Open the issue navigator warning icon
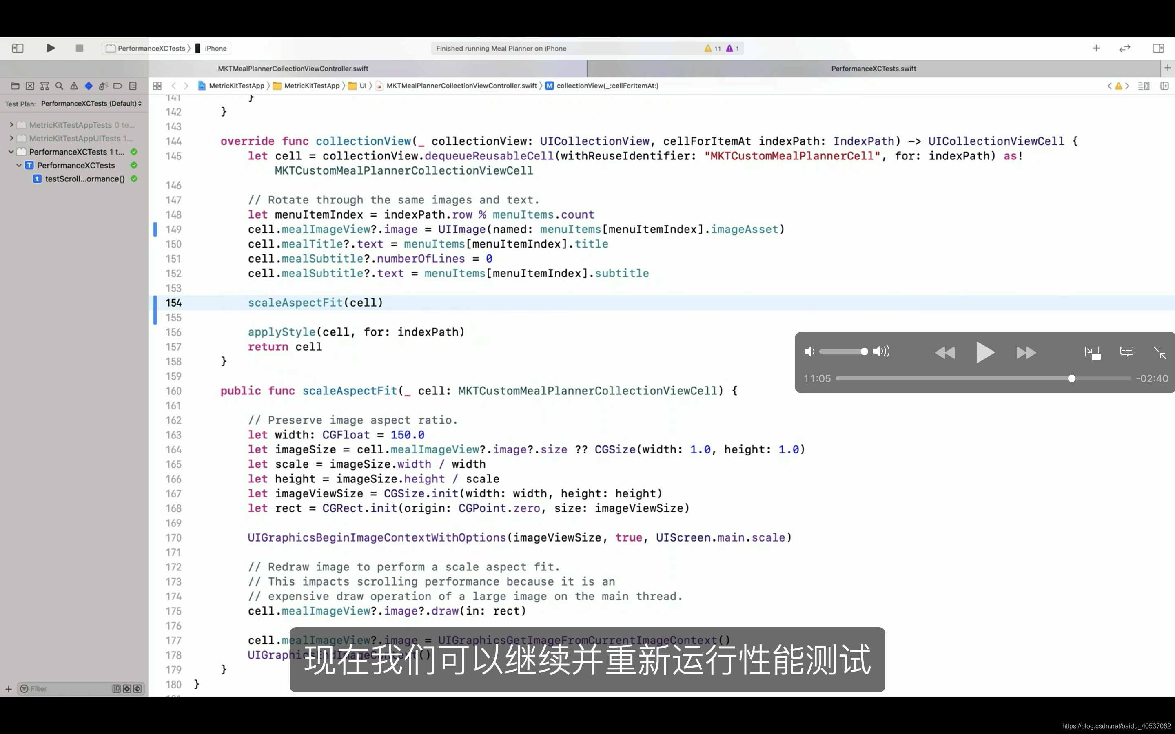Screen dimensions: 1175x734 74,86
